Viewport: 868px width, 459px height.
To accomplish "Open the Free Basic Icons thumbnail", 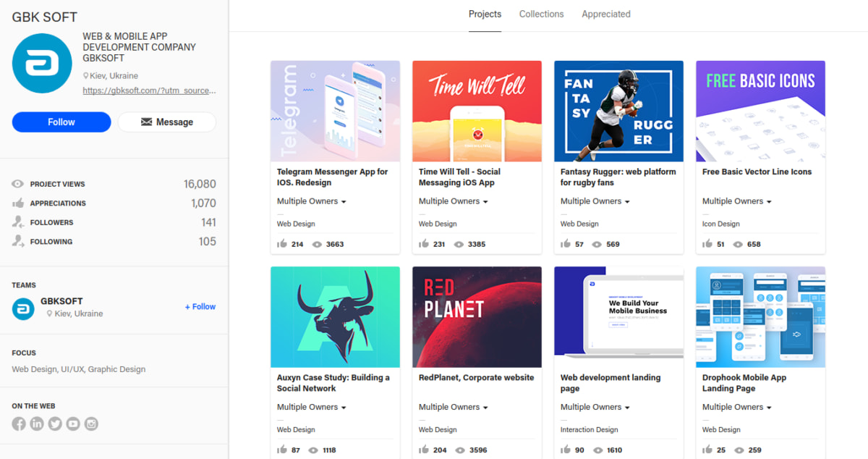I will tap(760, 111).
